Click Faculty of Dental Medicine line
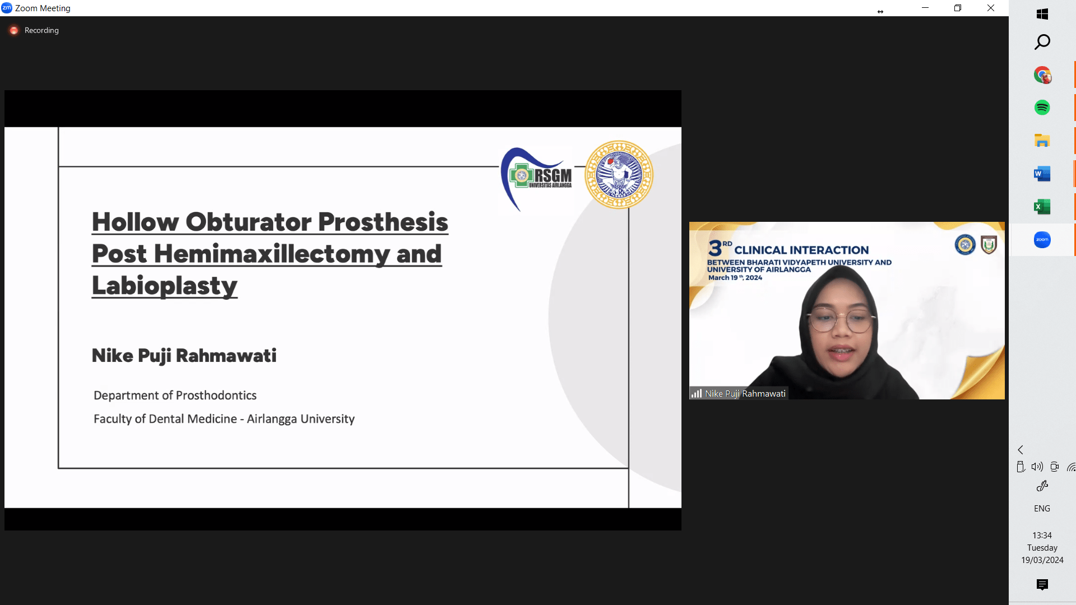The width and height of the screenshot is (1076, 605). [224, 419]
